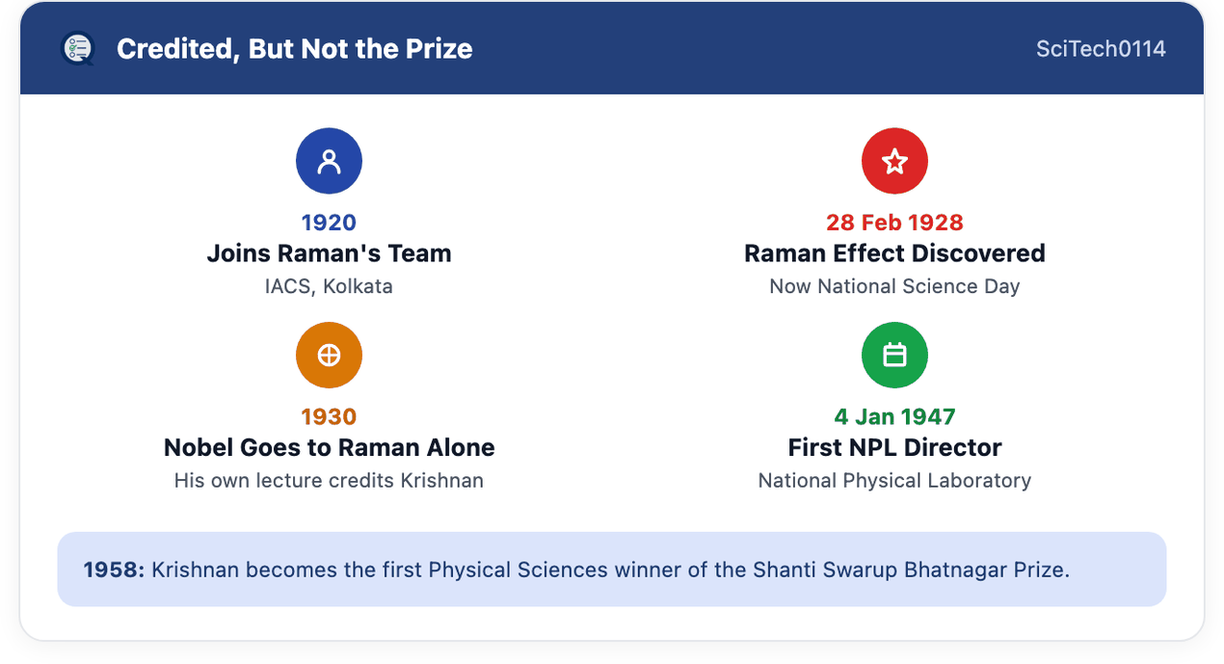Select the 1930 date label
The image size is (1224, 664).
tap(329, 417)
